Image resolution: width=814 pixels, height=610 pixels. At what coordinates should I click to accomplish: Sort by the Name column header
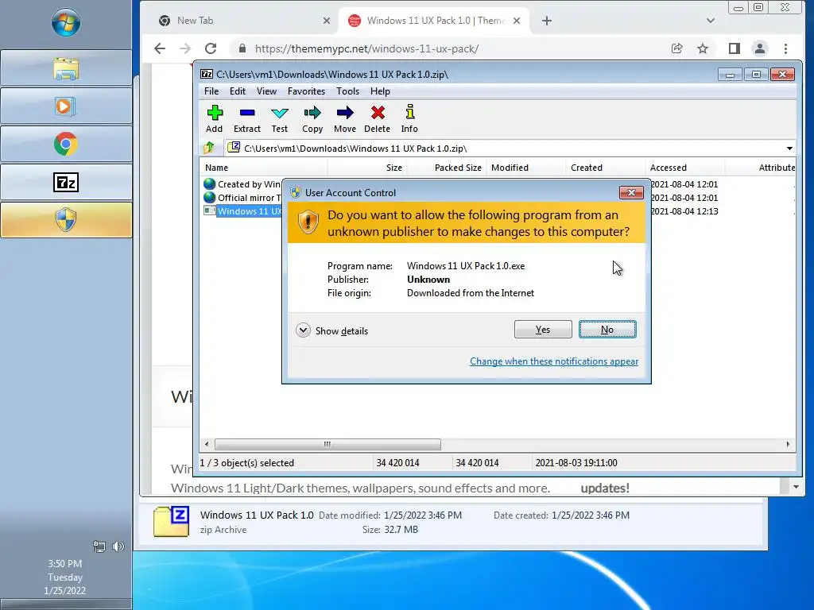(263, 168)
